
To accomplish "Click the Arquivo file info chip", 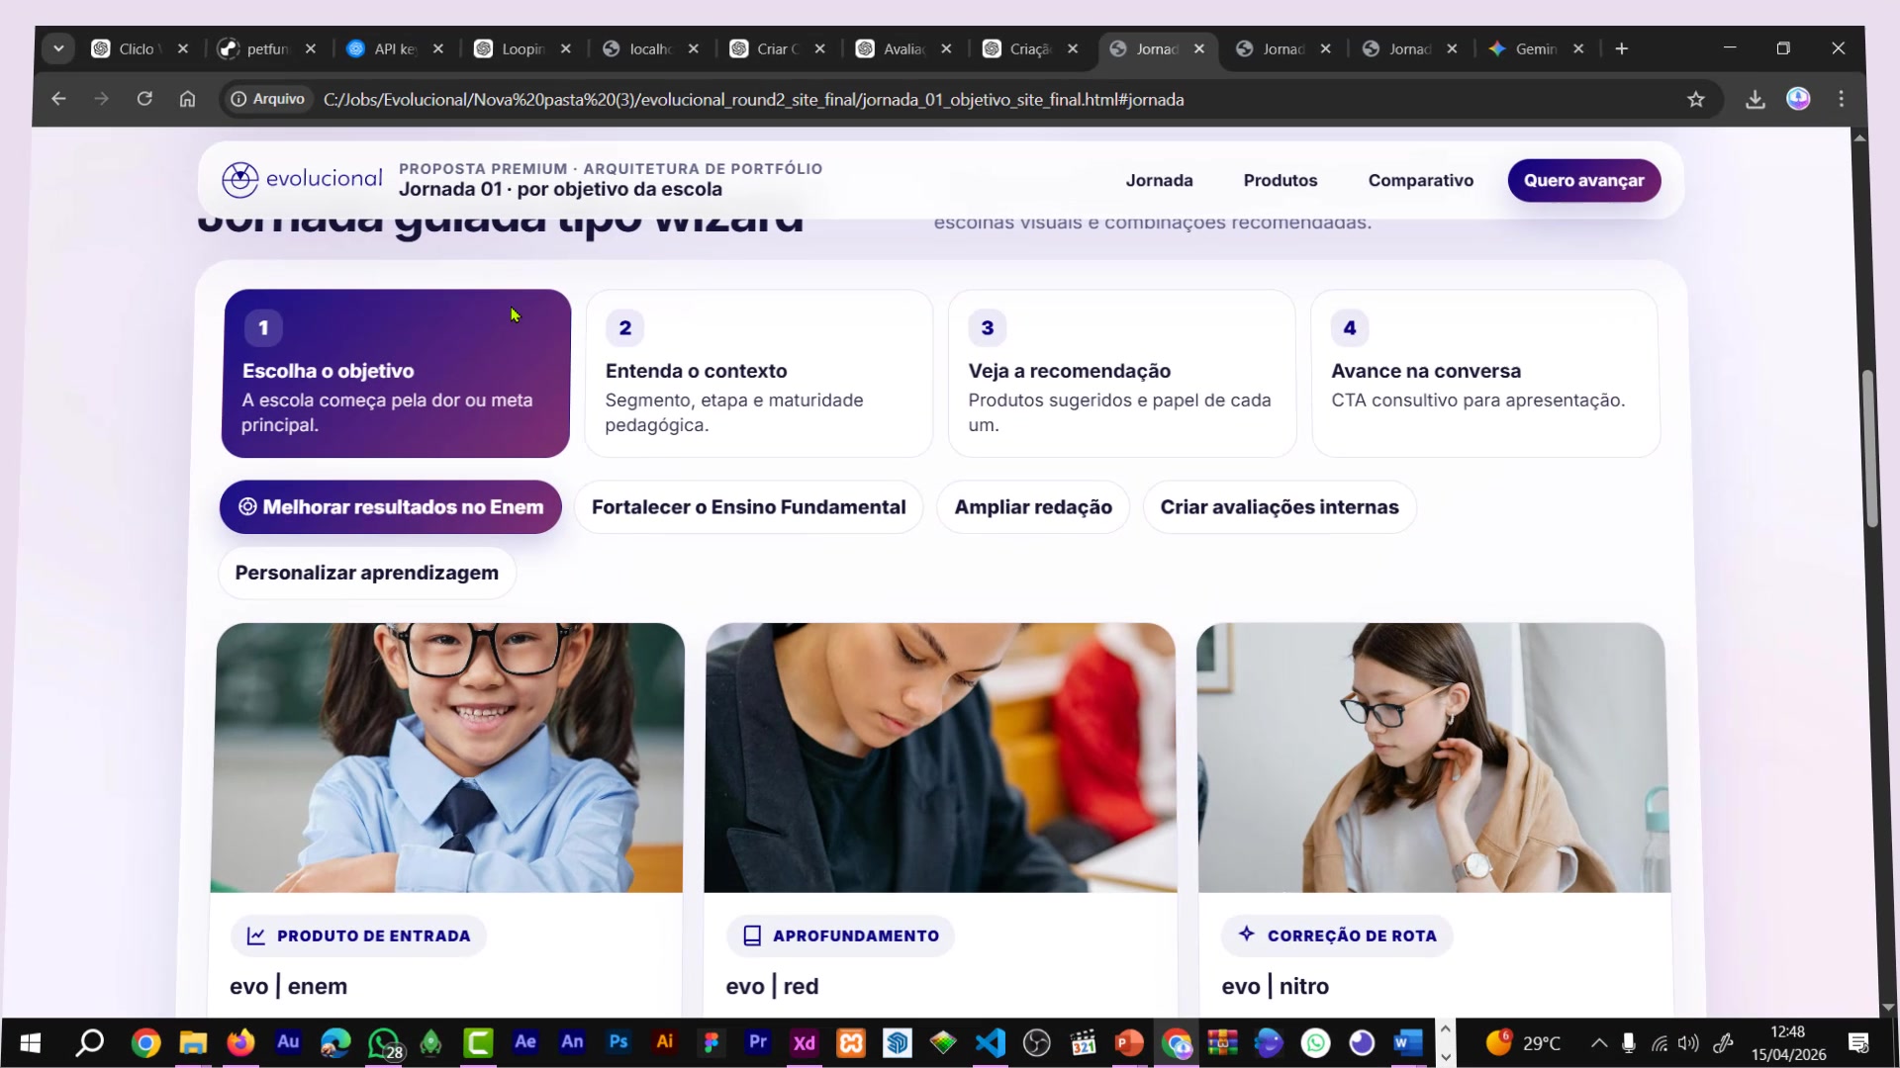I will coord(267,99).
